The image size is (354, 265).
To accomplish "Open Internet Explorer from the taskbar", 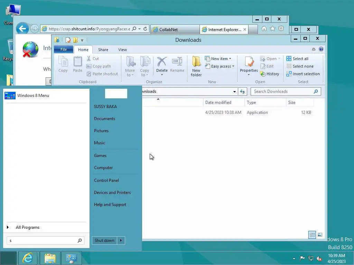I will (x=28, y=258).
